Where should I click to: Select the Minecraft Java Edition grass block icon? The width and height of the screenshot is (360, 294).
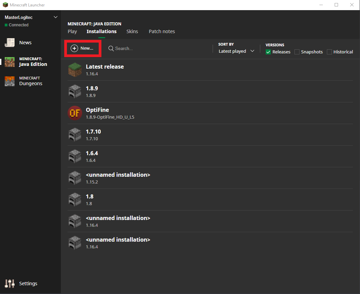coord(10,62)
